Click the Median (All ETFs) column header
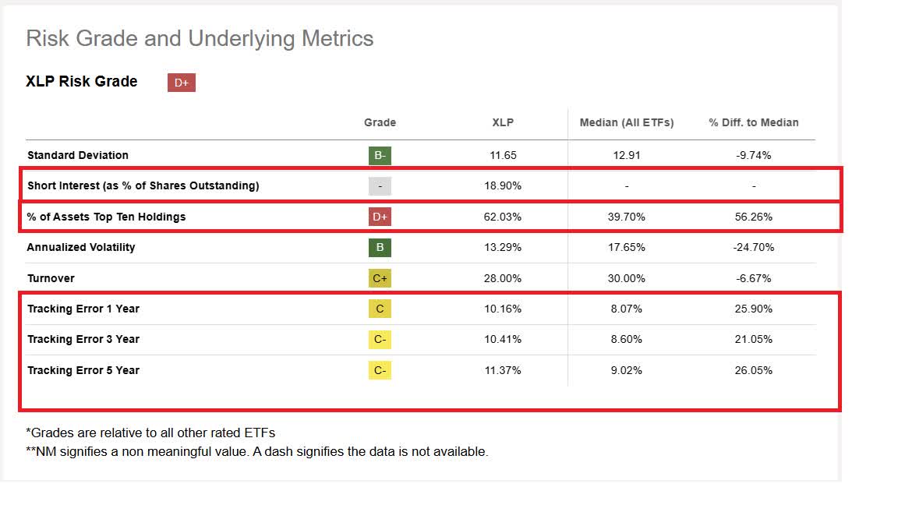Screen dimensions: 898x505 click(x=627, y=122)
